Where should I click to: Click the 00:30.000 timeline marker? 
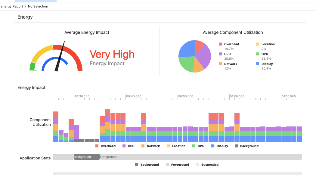coord(82,96)
